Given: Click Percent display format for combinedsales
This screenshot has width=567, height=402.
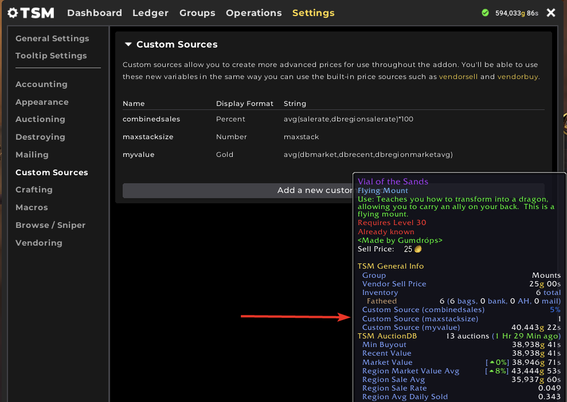Looking at the screenshot, I should pos(230,119).
